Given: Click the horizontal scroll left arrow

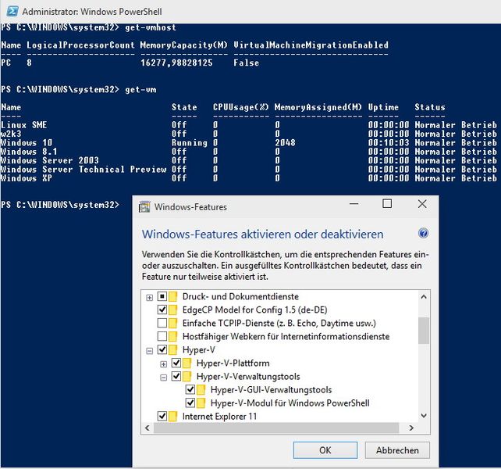Looking at the screenshot, I should coord(147,428).
